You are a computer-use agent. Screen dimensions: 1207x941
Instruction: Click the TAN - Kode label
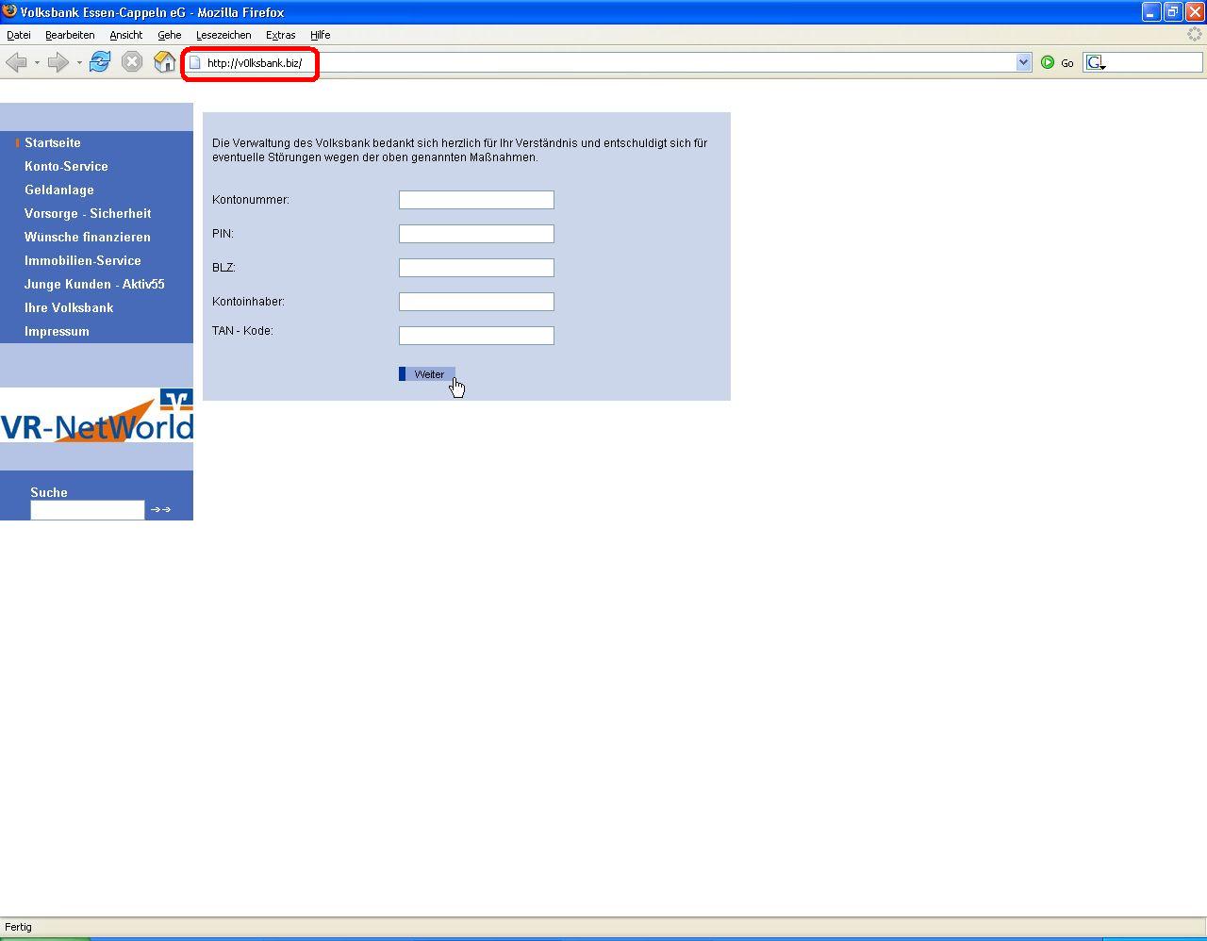tap(242, 331)
